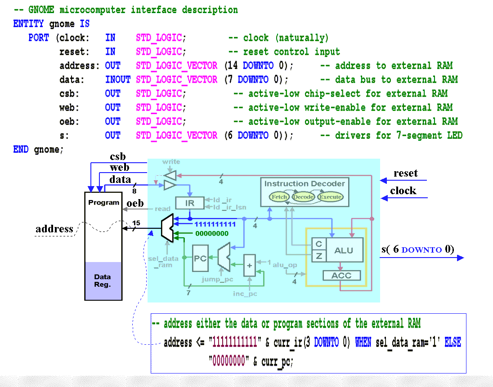Click the clock label right of the diagram
Viewport: 493px width, 387px height.
coord(403,191)
